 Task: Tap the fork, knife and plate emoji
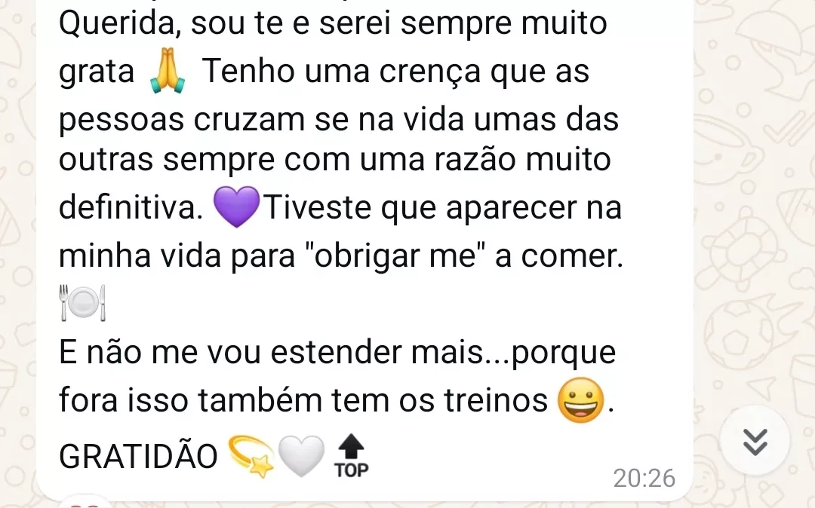point(83,302)
